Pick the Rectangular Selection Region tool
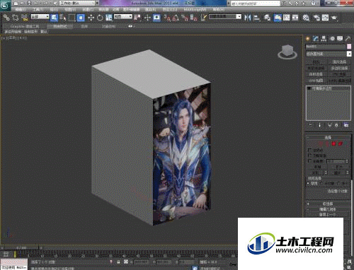The image size is (354, 270). coord(72,18)
